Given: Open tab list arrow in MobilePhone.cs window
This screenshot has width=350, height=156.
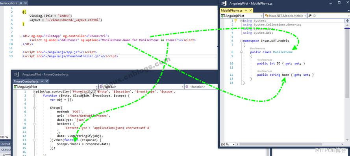Looking at the screenshot, I should tap(348, 11).
